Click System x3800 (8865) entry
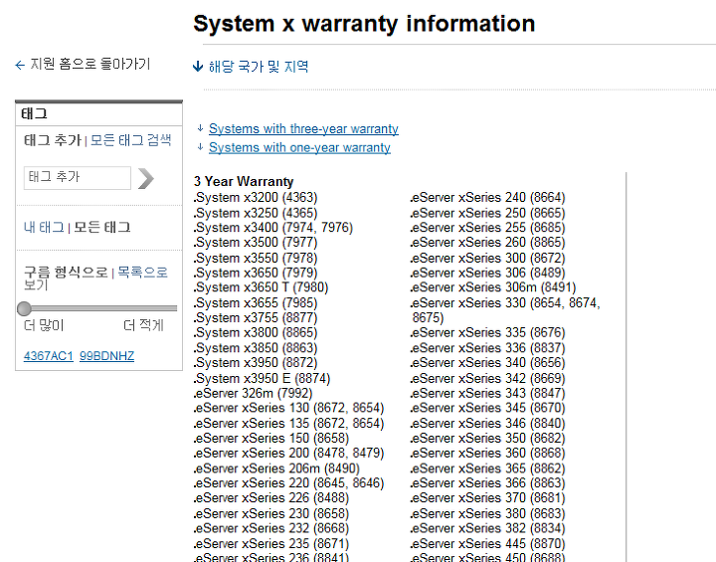The image size is (716, 562). [256, 332]
